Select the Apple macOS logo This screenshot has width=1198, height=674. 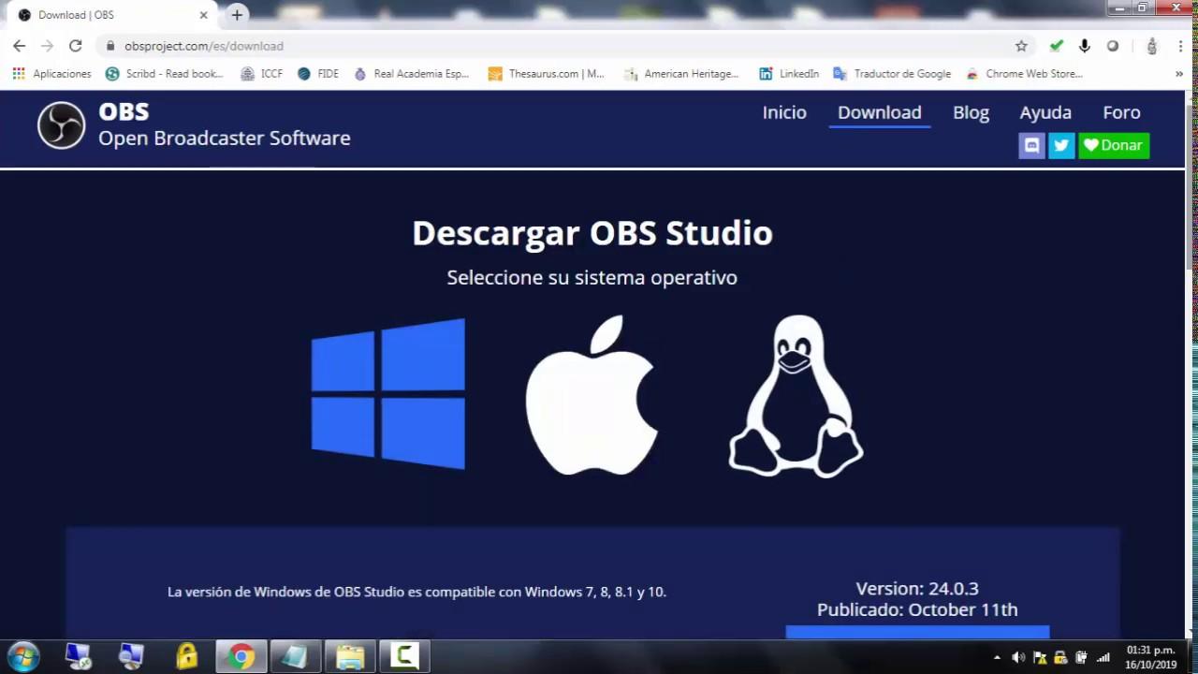coord(592,394)
